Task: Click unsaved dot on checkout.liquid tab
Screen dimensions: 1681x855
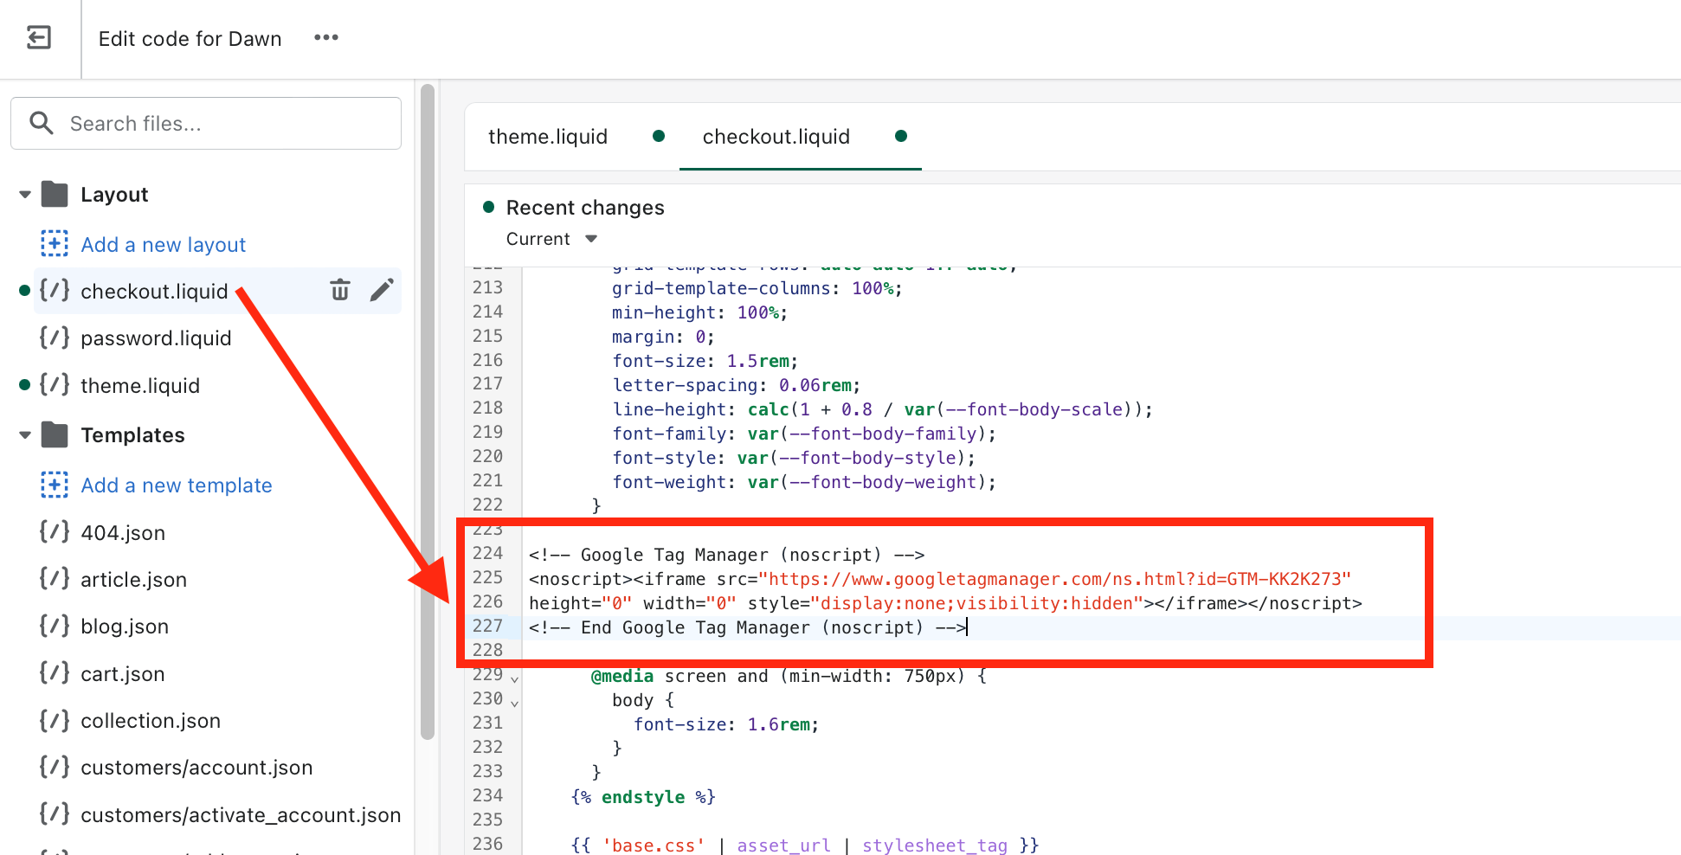Action: click(901, 136)
